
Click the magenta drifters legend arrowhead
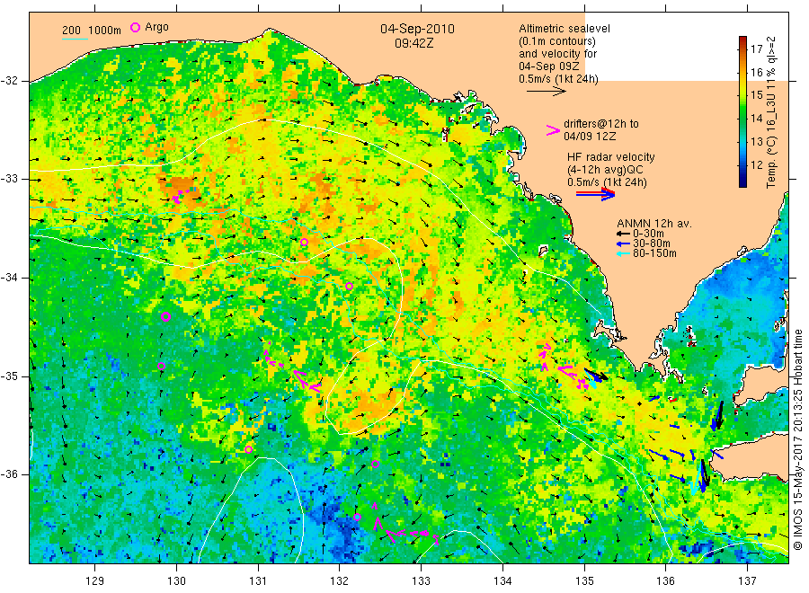(553, 130)
